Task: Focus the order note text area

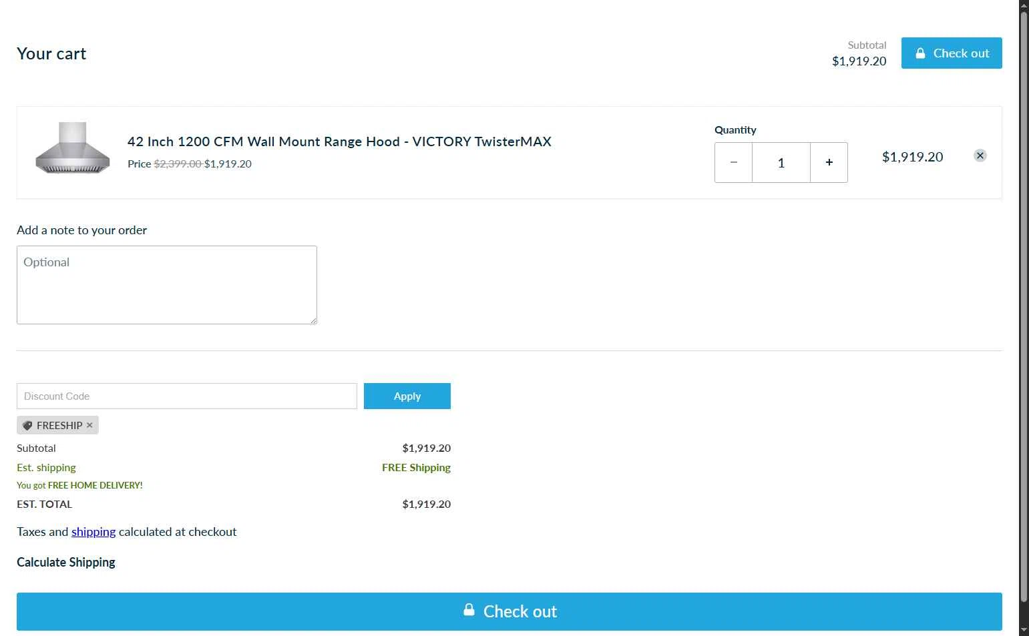Action: point(167,285)
